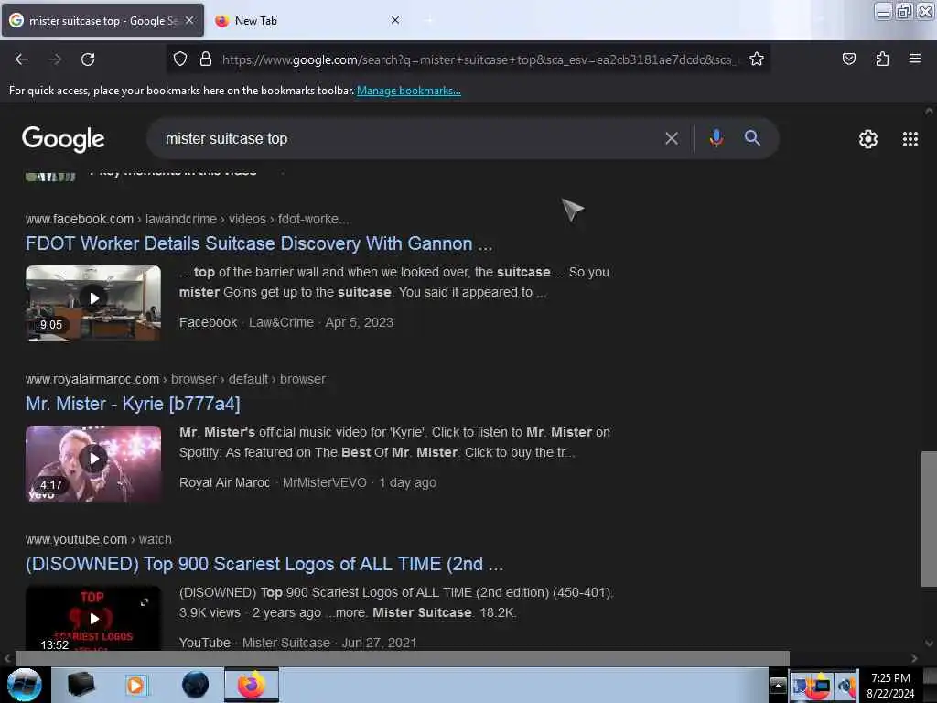The image size is (937, 703).
Task: Go back using the browser back arrow
Action: click(x=22, y=59)
